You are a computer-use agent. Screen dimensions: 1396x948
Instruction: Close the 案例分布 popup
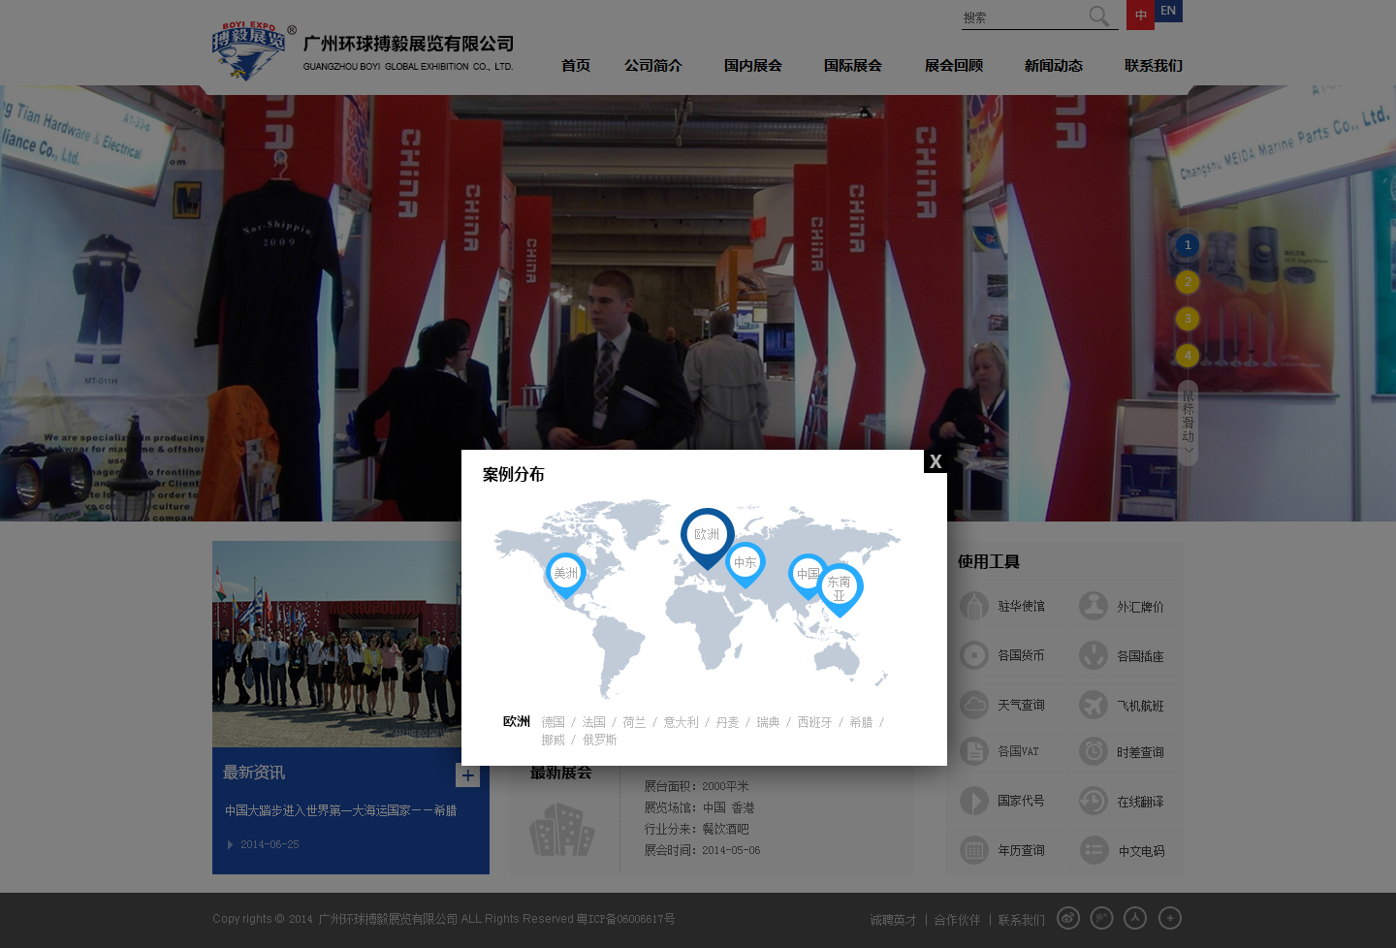[x=936, y=461]
